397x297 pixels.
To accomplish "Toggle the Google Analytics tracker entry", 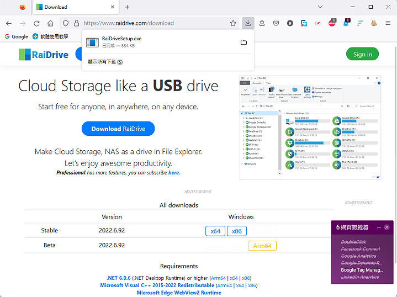I will coord(358,256).
